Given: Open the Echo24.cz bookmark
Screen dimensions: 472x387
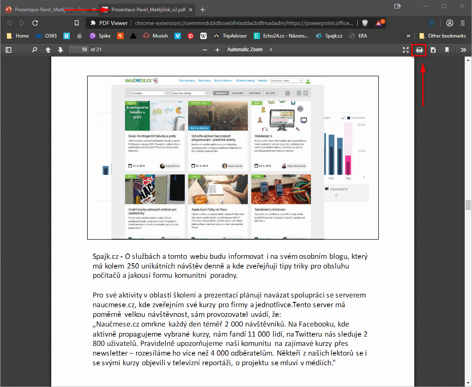Looking at the screenshot, I should point(281,36).
